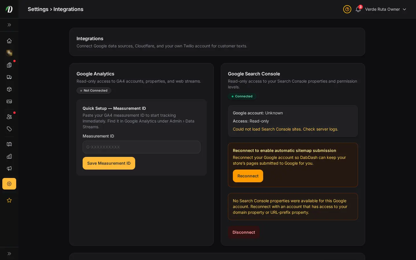
Task: Click the 'Access: Read-only' text
Action: point(251,121)
